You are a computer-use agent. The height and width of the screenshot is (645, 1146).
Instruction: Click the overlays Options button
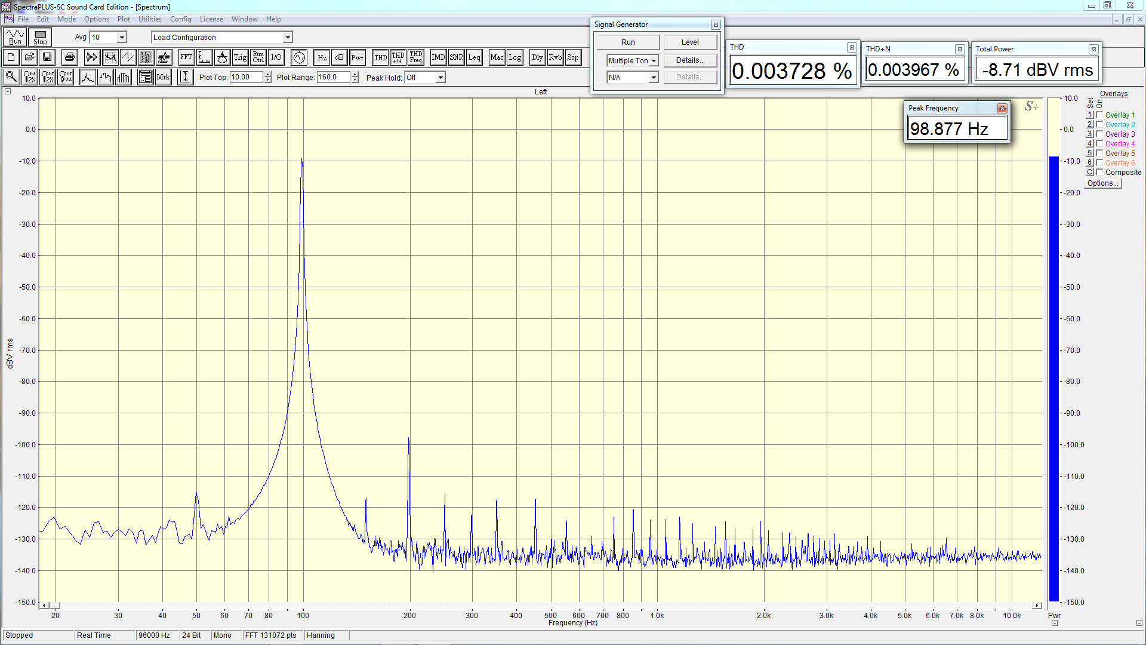[1102, 183]
